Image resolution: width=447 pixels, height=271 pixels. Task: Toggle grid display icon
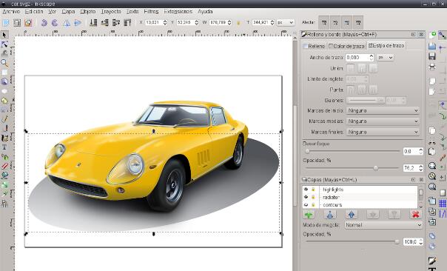443,203
